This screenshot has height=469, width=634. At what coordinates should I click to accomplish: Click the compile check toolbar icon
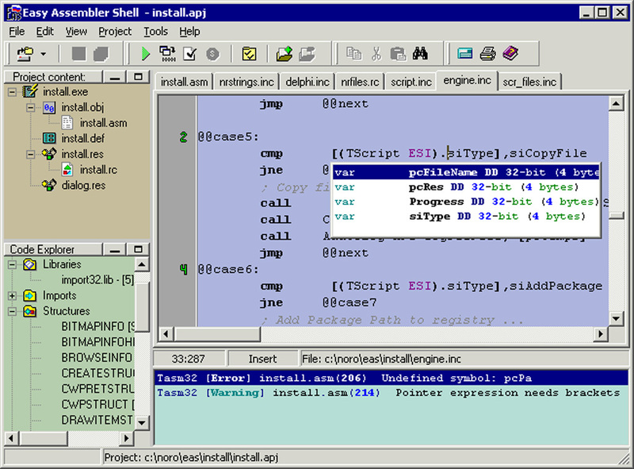pyautogui.click(x=189, y=53)
